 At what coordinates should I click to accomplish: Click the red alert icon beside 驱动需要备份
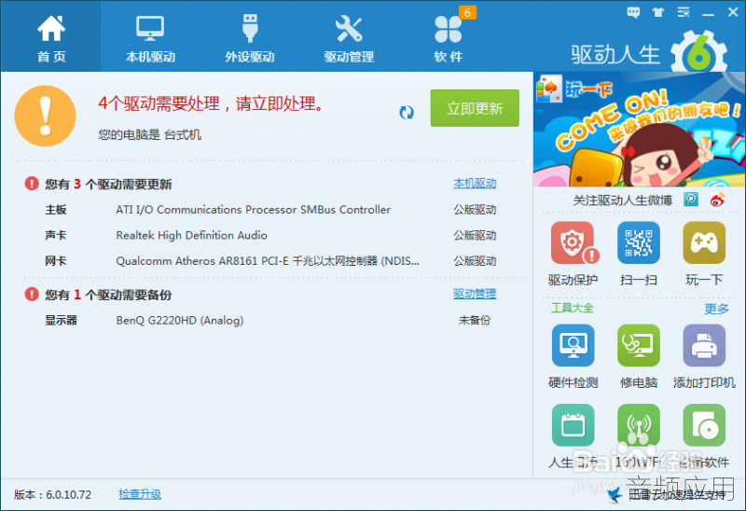[x=32, y=294]
